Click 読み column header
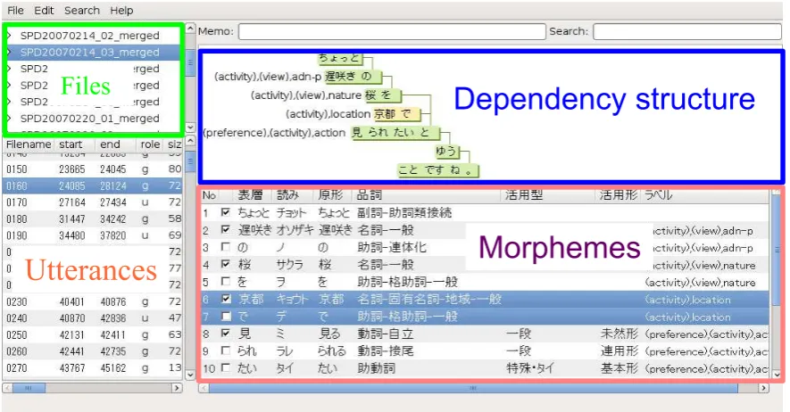The width and height of the screenshot is (790, 412). [287, 195]
